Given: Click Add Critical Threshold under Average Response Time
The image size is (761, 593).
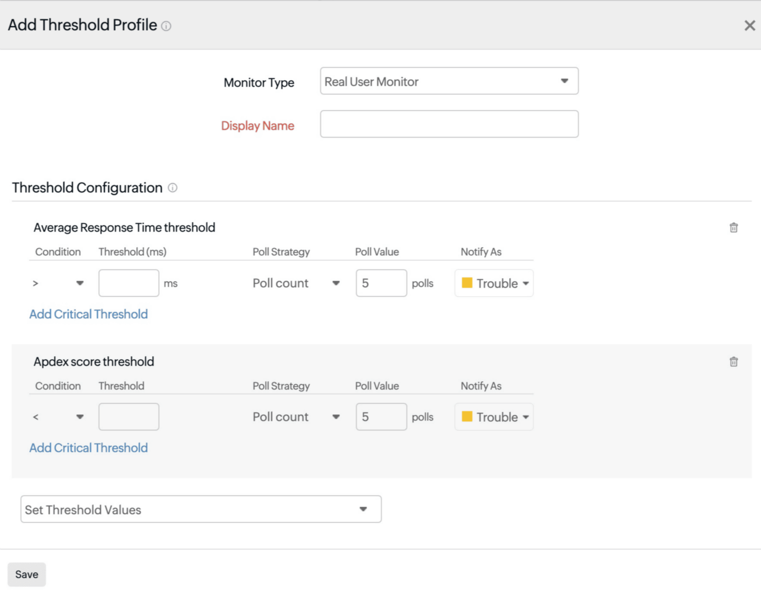Looking at the screenshot, I should tap(88, 314).
